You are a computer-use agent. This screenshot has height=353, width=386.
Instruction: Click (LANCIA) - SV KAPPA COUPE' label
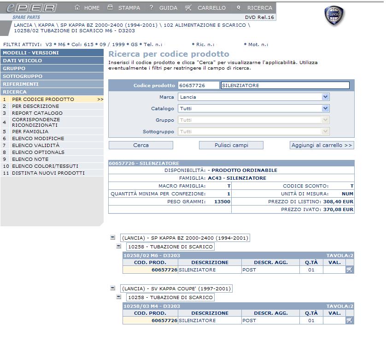pyautogui.click(x=176, y=288)
